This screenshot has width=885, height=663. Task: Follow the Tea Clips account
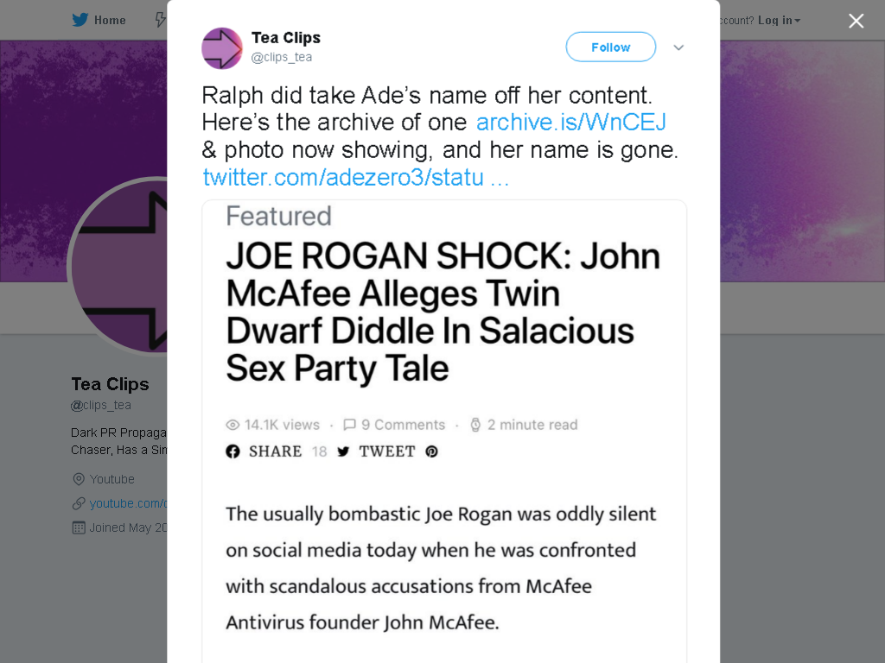611,47
